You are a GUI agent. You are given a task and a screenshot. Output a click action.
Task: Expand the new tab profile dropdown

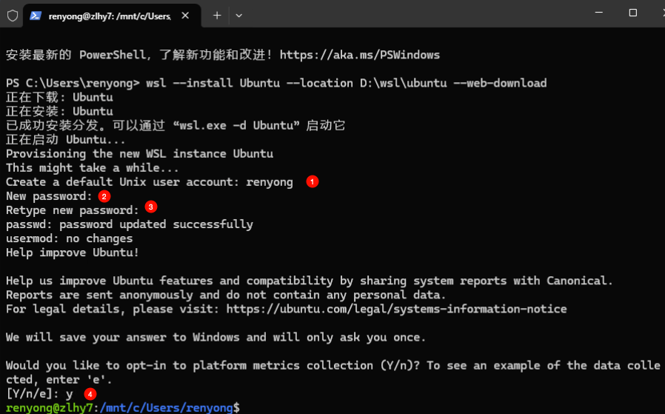238,16
